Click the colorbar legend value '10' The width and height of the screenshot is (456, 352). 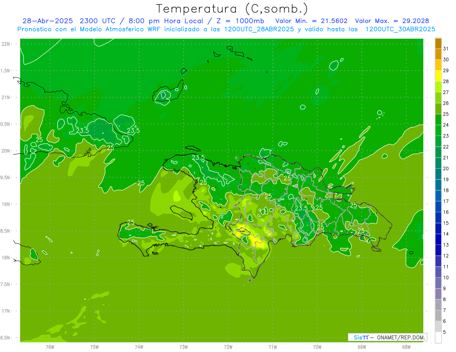tap(446, 278)
